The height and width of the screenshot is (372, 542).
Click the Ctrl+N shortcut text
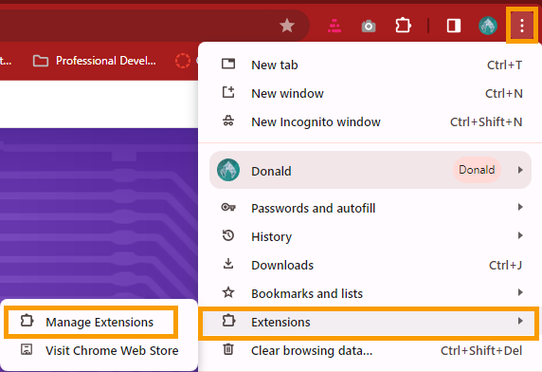pyautogui.click(x=504, y=93)
